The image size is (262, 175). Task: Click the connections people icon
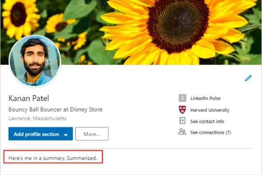[182, 132]
